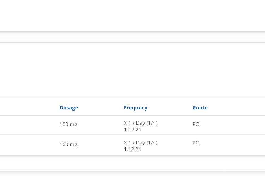The image size is (265, 176).
Task: Click empty cell right of first row's PO
Action: 233,125
